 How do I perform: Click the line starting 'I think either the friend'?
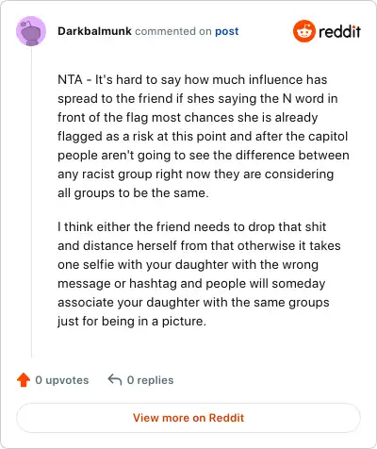[x=192, y=226]
